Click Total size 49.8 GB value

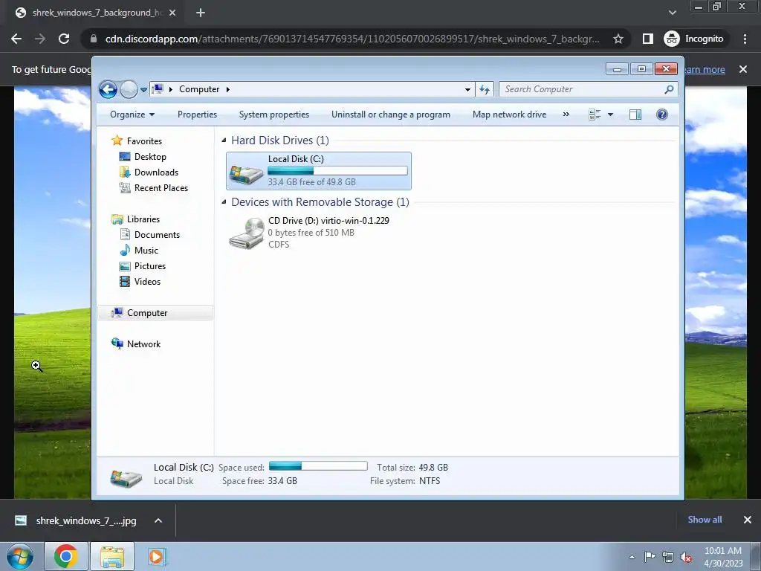coord(433,467)
